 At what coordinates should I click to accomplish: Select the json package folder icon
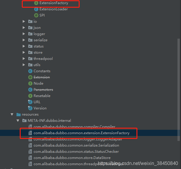point(30,28)
